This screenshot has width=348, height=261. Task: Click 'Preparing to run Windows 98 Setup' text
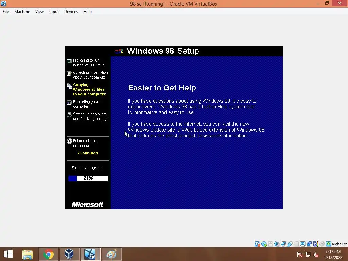(89, 63)
